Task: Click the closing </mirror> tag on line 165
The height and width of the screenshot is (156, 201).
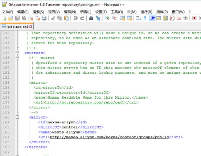Action: (x=39, y=142)
